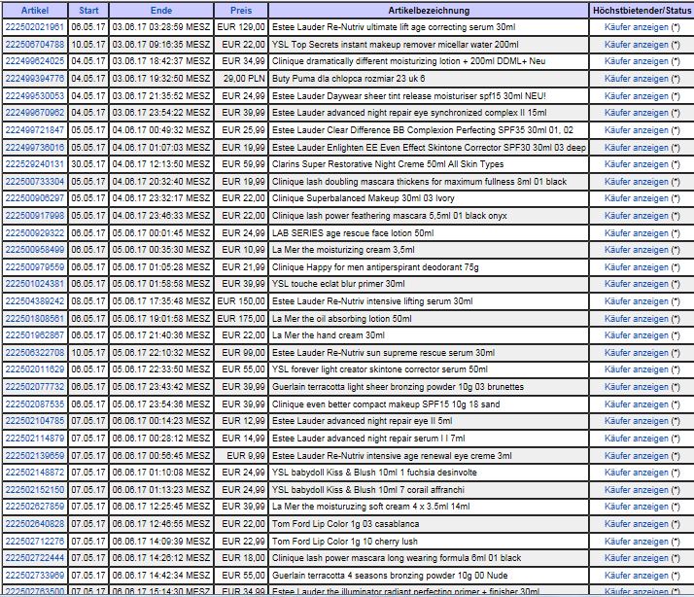The image size is (694, 597).
Task: Select price cell 29,00 PLN
Action: pos(241,79)
